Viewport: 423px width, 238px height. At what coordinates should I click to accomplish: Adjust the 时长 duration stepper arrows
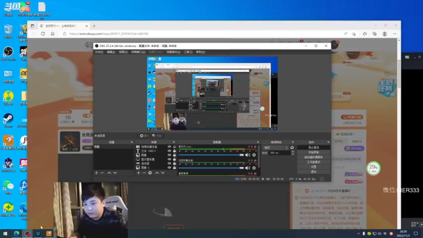[x=293, y=153]
